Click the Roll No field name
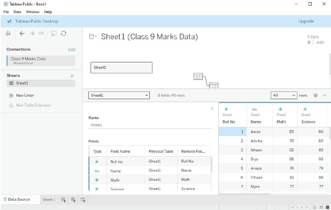This screenshot has height=210, width=331. pyautogui.click(x=117, y=162)
